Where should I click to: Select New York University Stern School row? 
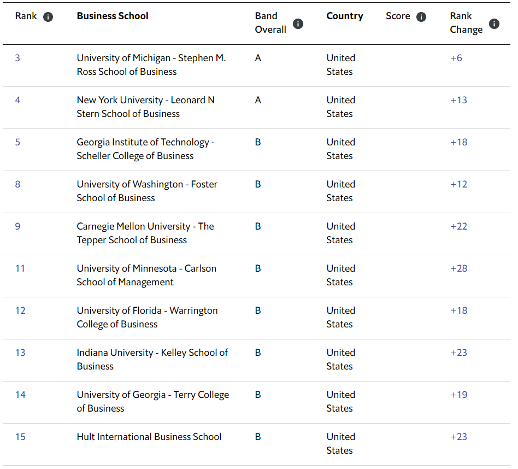tap(145, 107)
